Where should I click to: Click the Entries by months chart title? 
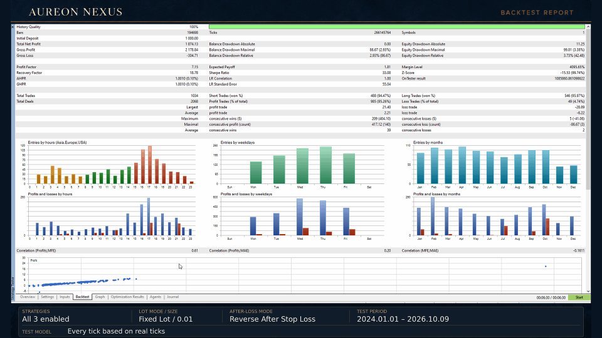[x=428, y=143]
